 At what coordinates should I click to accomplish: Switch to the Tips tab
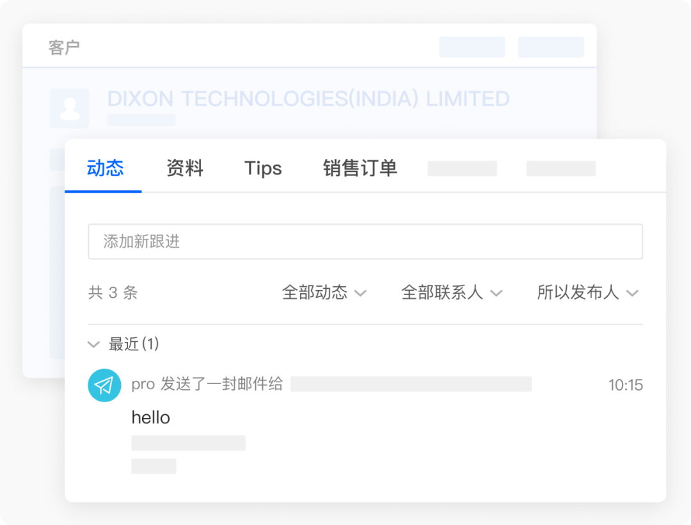point(263,168)
